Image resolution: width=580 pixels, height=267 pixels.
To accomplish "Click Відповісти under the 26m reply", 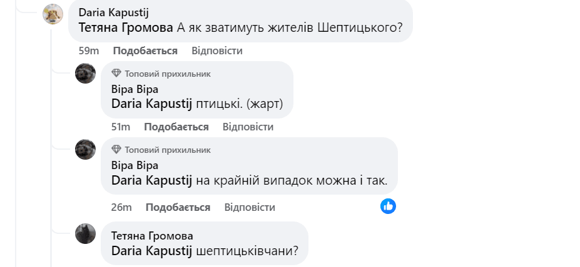I will (x=249, y=207).
